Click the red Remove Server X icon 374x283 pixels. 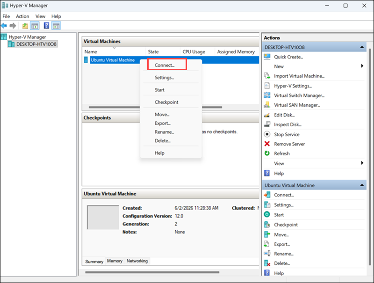point(267,144)
